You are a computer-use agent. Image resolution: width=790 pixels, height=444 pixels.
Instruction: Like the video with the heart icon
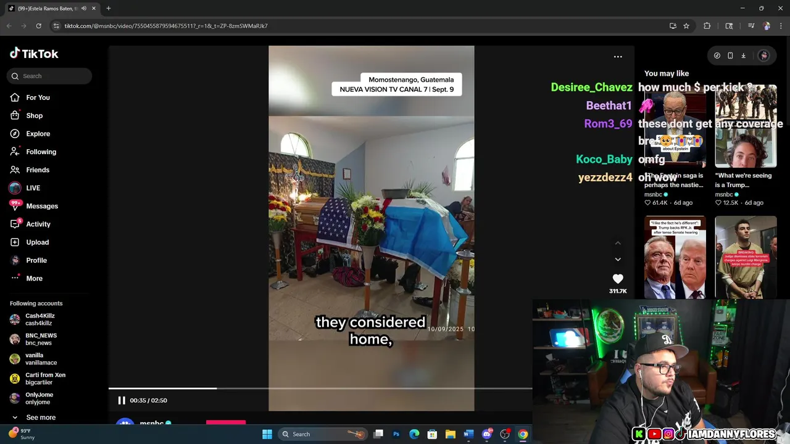tap(618, 279)
